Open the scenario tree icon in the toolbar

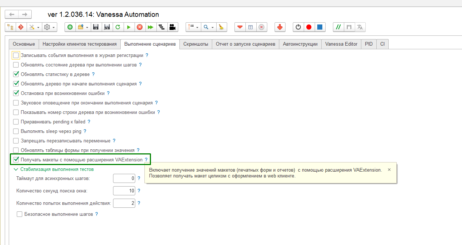point(10,27)
